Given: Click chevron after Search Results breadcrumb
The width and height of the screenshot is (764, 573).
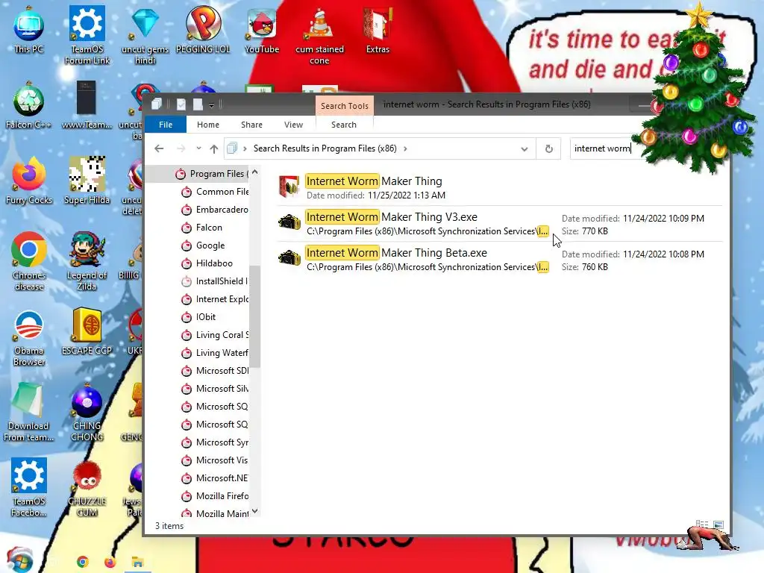Looking at the screenshot, I should [405, 148].
